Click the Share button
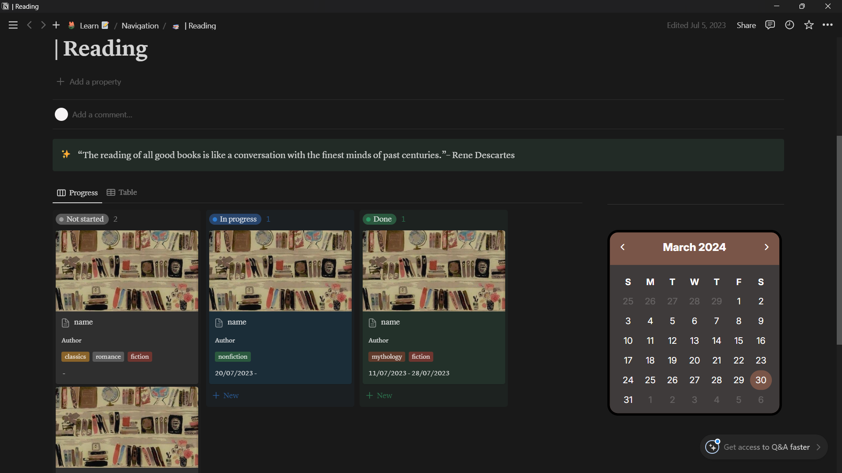Screen dimensions: 842x473 [746, 25]
